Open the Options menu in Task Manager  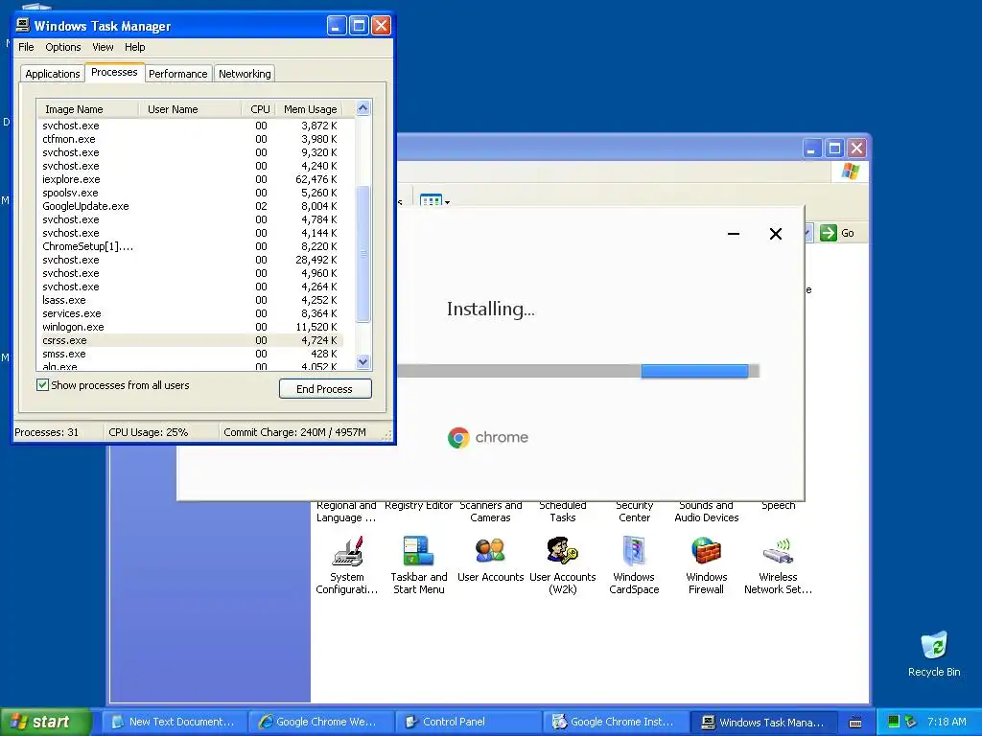point(62,47)
